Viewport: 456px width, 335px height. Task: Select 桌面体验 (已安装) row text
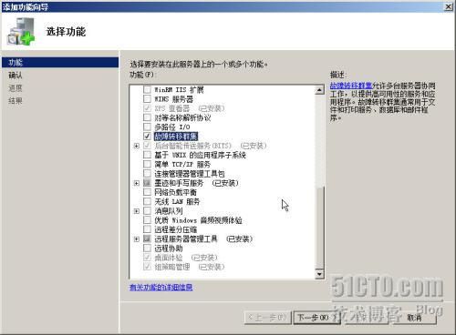[x=186, y=258]
